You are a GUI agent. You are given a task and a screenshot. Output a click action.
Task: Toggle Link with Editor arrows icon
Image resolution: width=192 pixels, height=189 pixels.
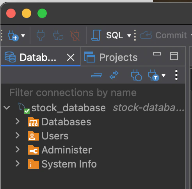point(114,75)
